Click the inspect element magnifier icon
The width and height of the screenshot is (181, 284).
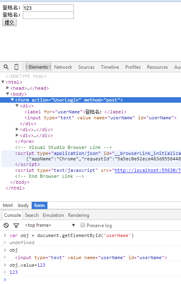tap(6, 67)
